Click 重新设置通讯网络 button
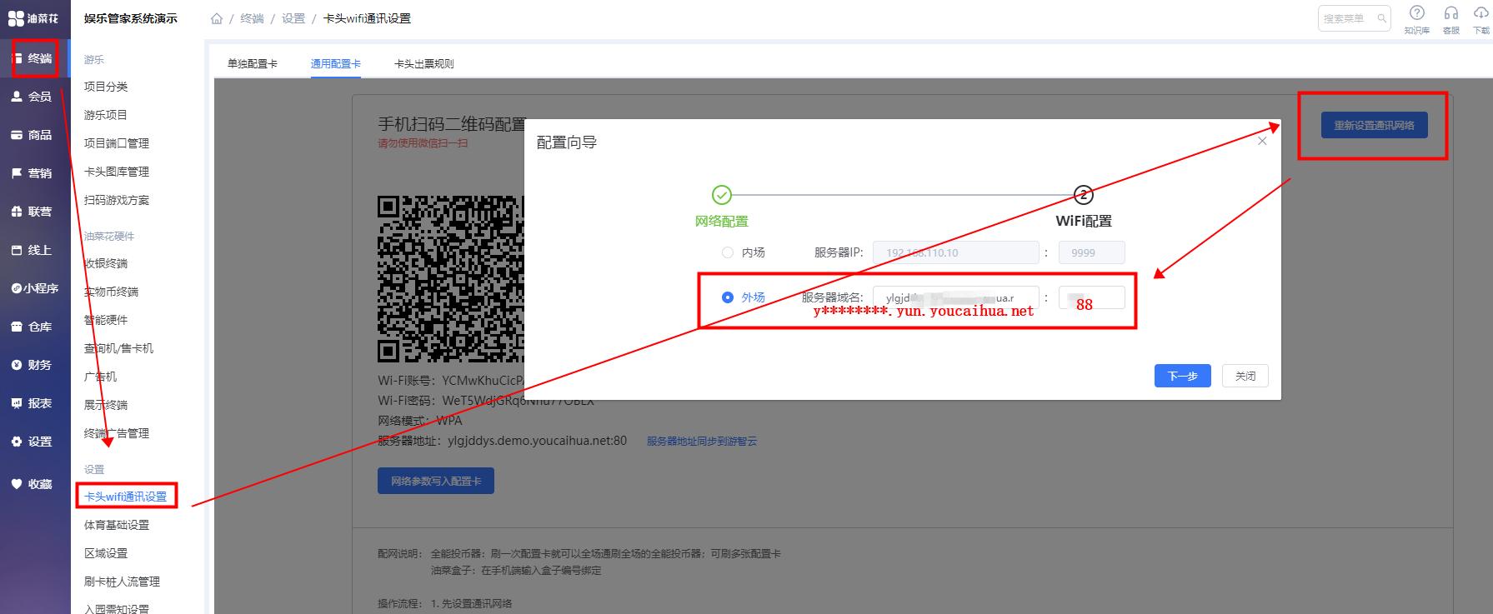1493x614 pixels. [1375, 125]
